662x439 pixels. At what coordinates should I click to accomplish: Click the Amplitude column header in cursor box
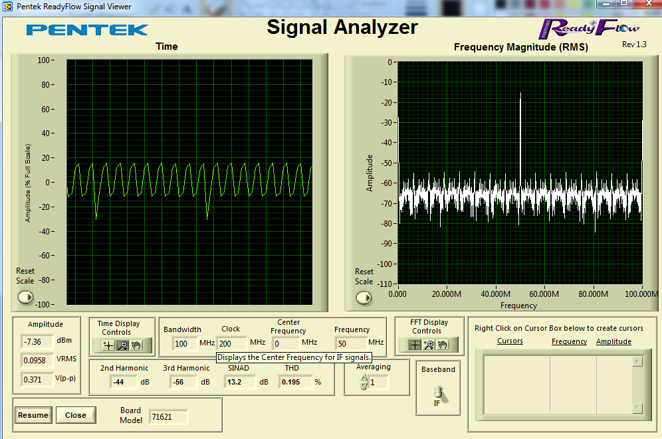pyautogui.click(x=613, y=341)
